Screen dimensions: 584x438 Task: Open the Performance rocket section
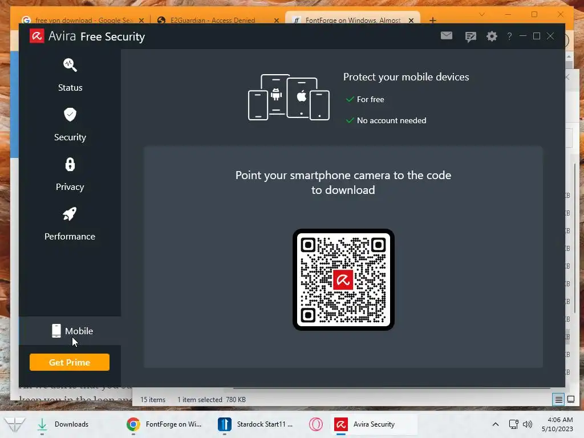point(70,224)
